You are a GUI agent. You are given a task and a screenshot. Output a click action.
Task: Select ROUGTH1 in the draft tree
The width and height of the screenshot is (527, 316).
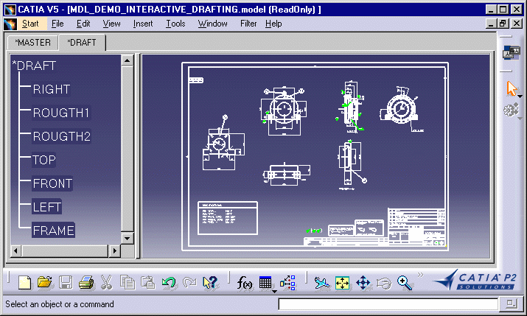click(x=60, y=113)
